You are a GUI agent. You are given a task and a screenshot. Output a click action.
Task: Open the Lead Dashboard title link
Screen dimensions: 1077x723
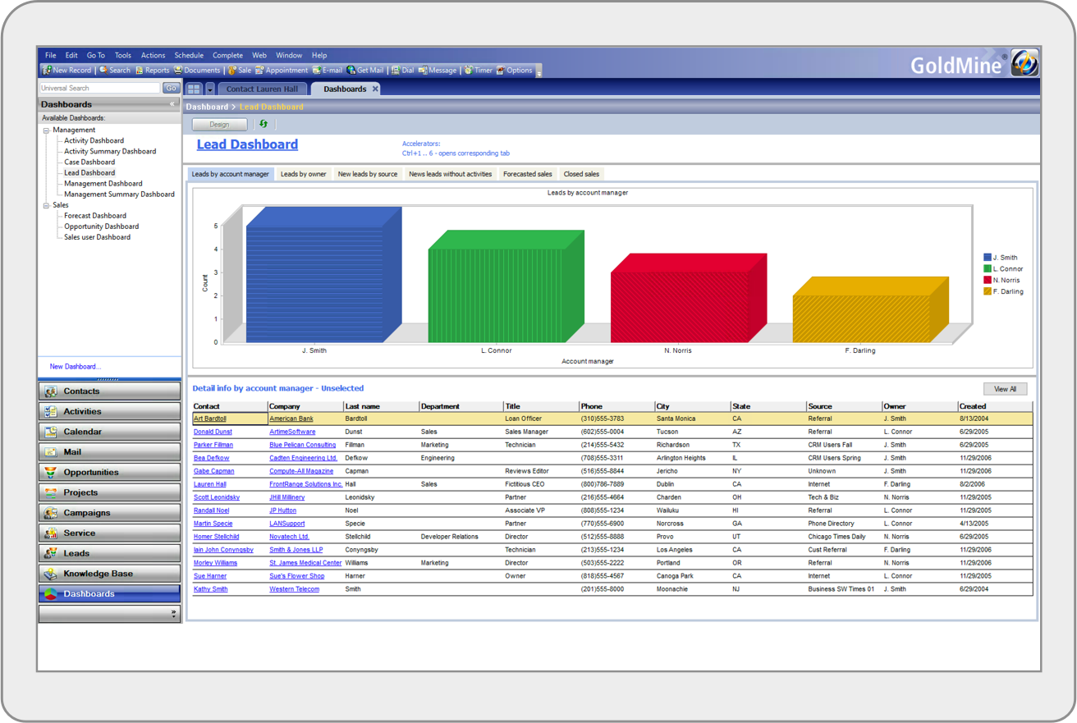point(247,144)
